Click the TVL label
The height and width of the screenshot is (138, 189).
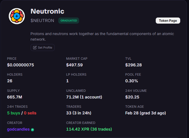point(128,59)
